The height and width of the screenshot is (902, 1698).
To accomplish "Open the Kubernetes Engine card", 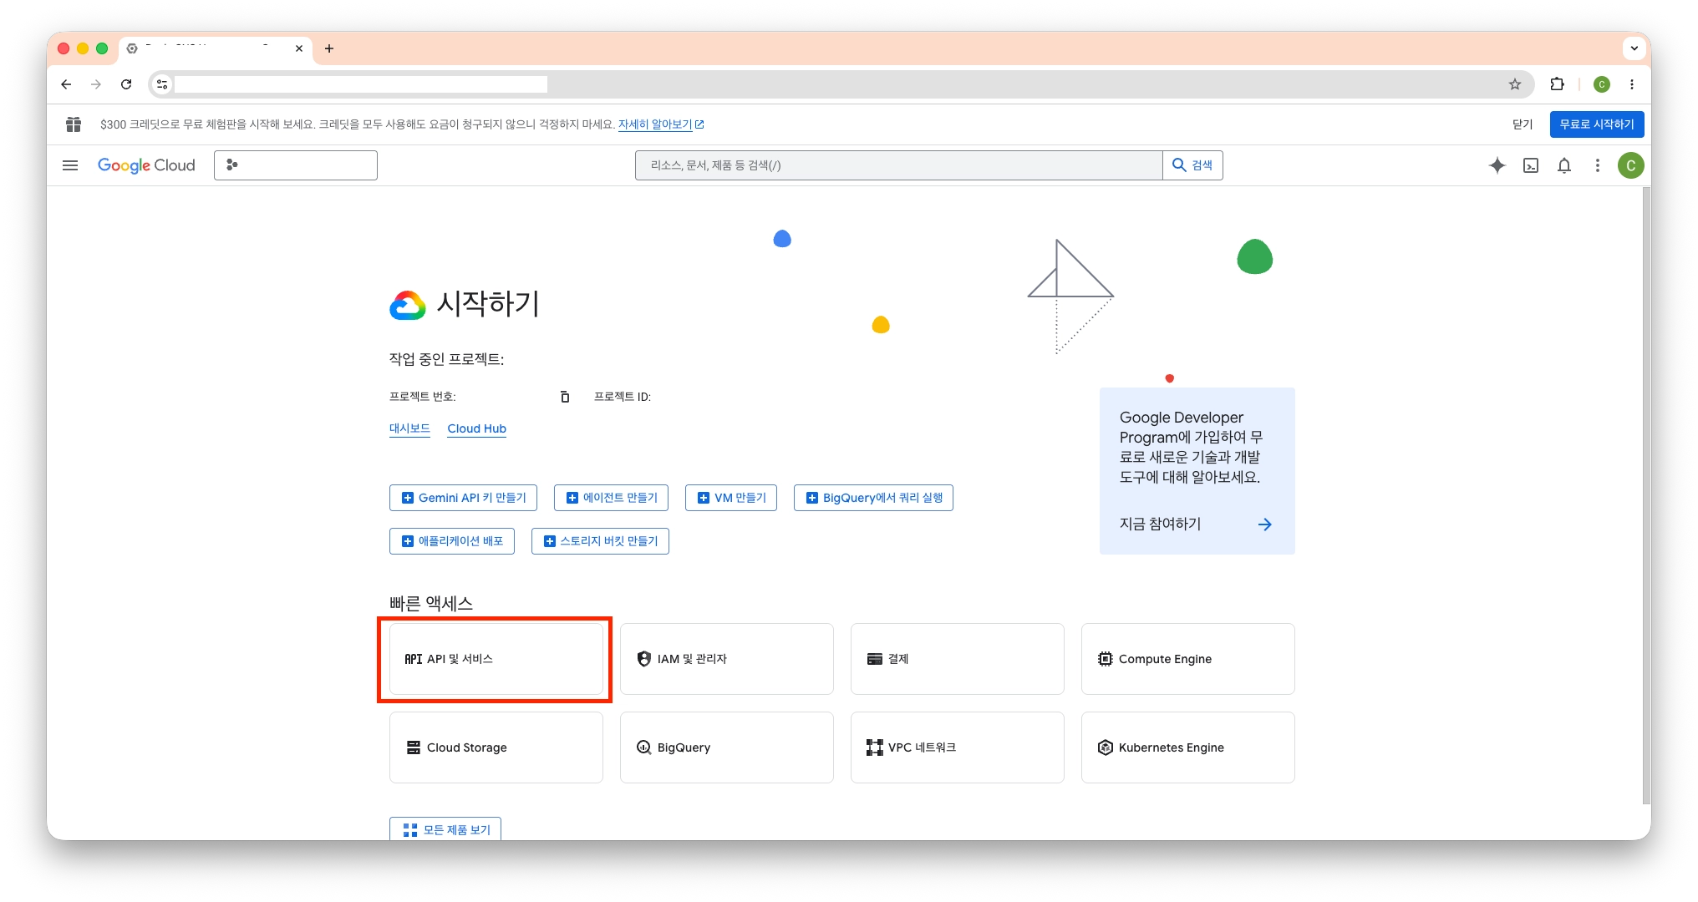I will point(1188,747).
